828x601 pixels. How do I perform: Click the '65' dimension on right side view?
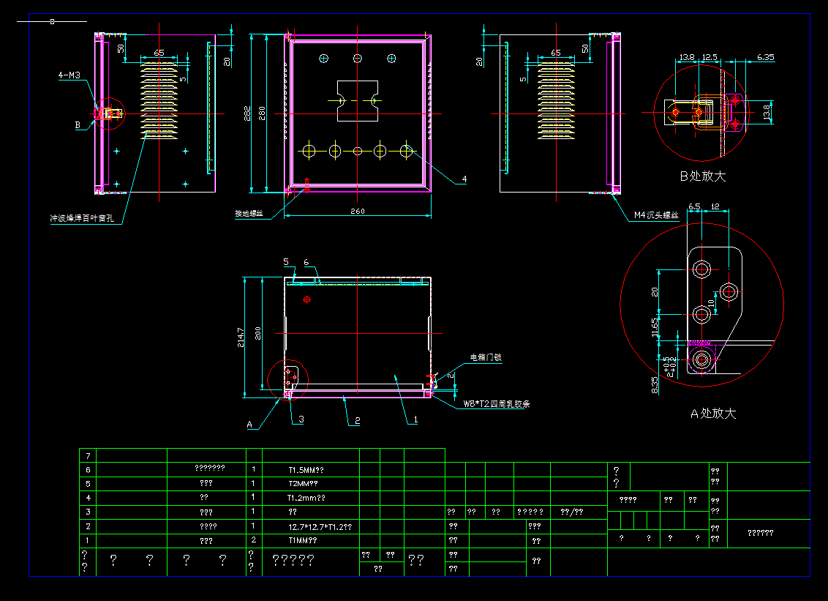click(x=555, y=53)
